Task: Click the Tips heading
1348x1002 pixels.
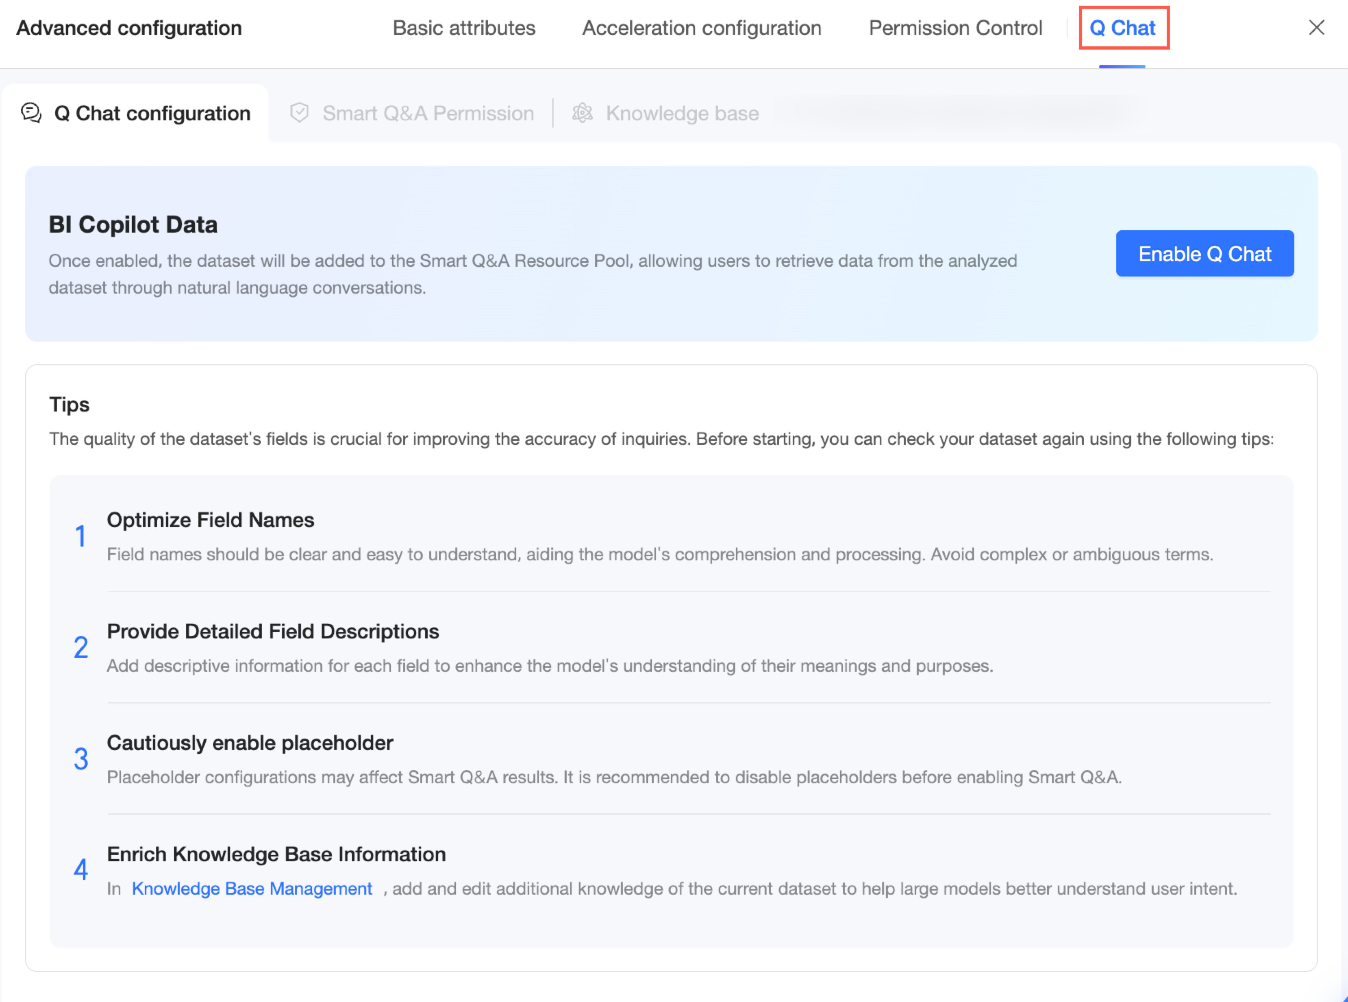Action: [x=69, y=405]
